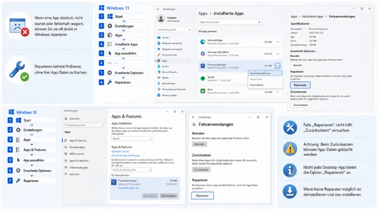Focus the Apps durchsuchen search field

click(x=230, y=22)
